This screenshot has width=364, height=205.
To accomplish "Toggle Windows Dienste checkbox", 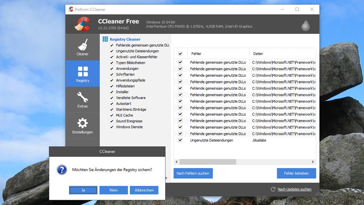I will coord(112,127).
